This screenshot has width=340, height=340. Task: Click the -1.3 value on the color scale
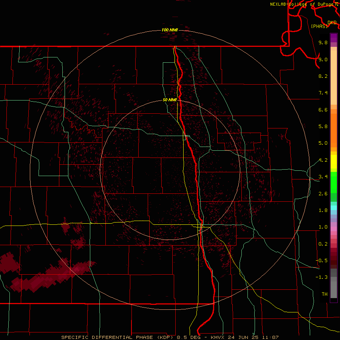[321, 277]
